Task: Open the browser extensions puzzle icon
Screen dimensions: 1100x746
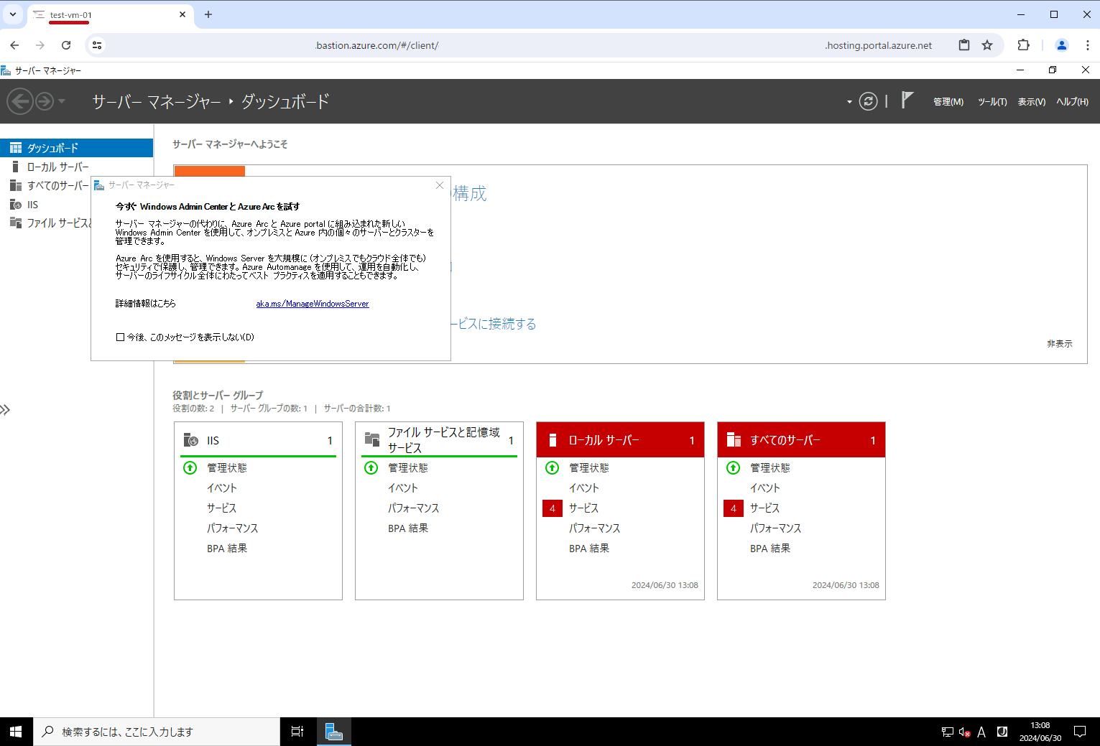Action: coord(1024,45)
